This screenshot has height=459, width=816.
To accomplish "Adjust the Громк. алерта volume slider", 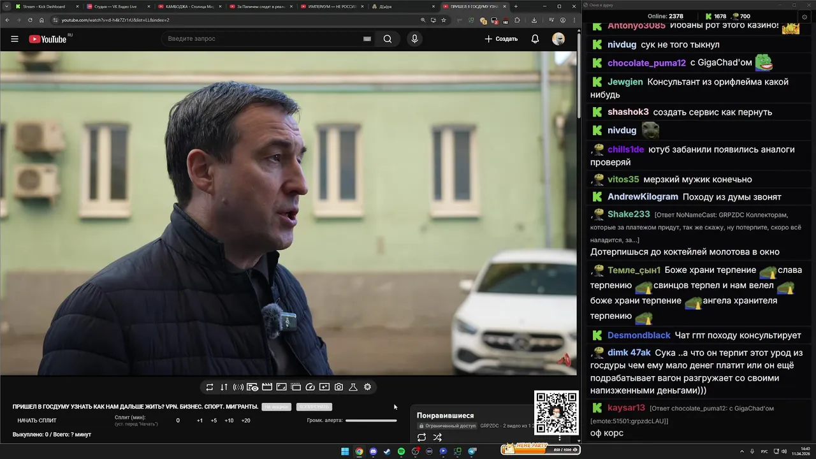I will click(371, 421).
